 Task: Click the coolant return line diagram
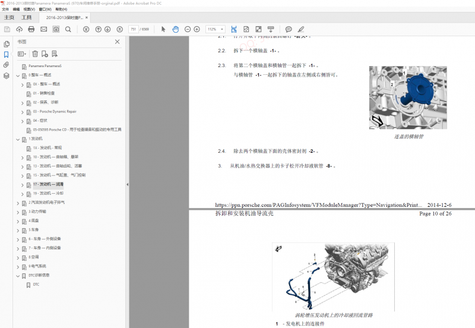coord(333,277)
